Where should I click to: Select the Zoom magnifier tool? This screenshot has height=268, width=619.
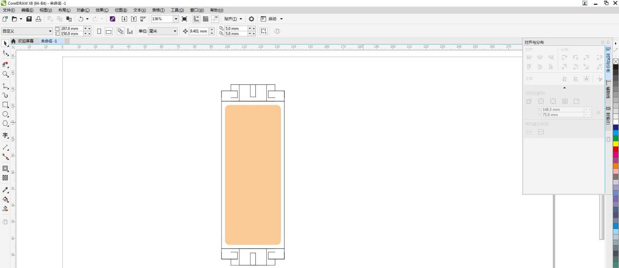point(5,74)
